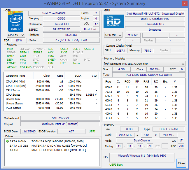Click the DELL 03VVKX motherboard field
The image size is (189, 170).
[60, 118]
